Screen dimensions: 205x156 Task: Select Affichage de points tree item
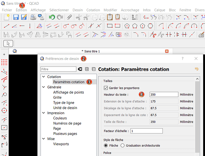69,92
